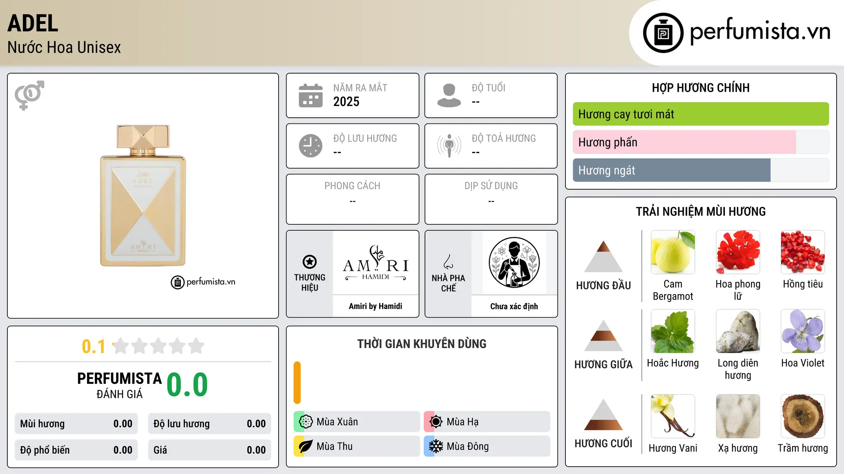Click the Amiri by Hamidi brand link
Image resolution: width=844 pixels, height=474 pixels.
coord(375,306)
